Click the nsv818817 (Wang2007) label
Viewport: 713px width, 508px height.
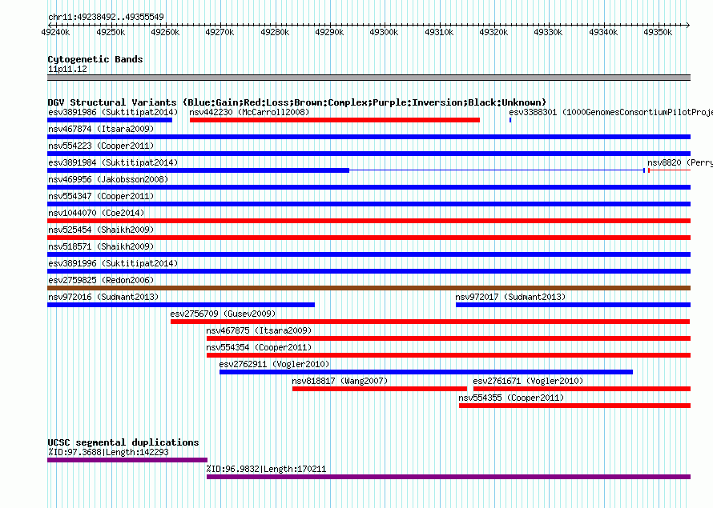(x=340, y=381)
